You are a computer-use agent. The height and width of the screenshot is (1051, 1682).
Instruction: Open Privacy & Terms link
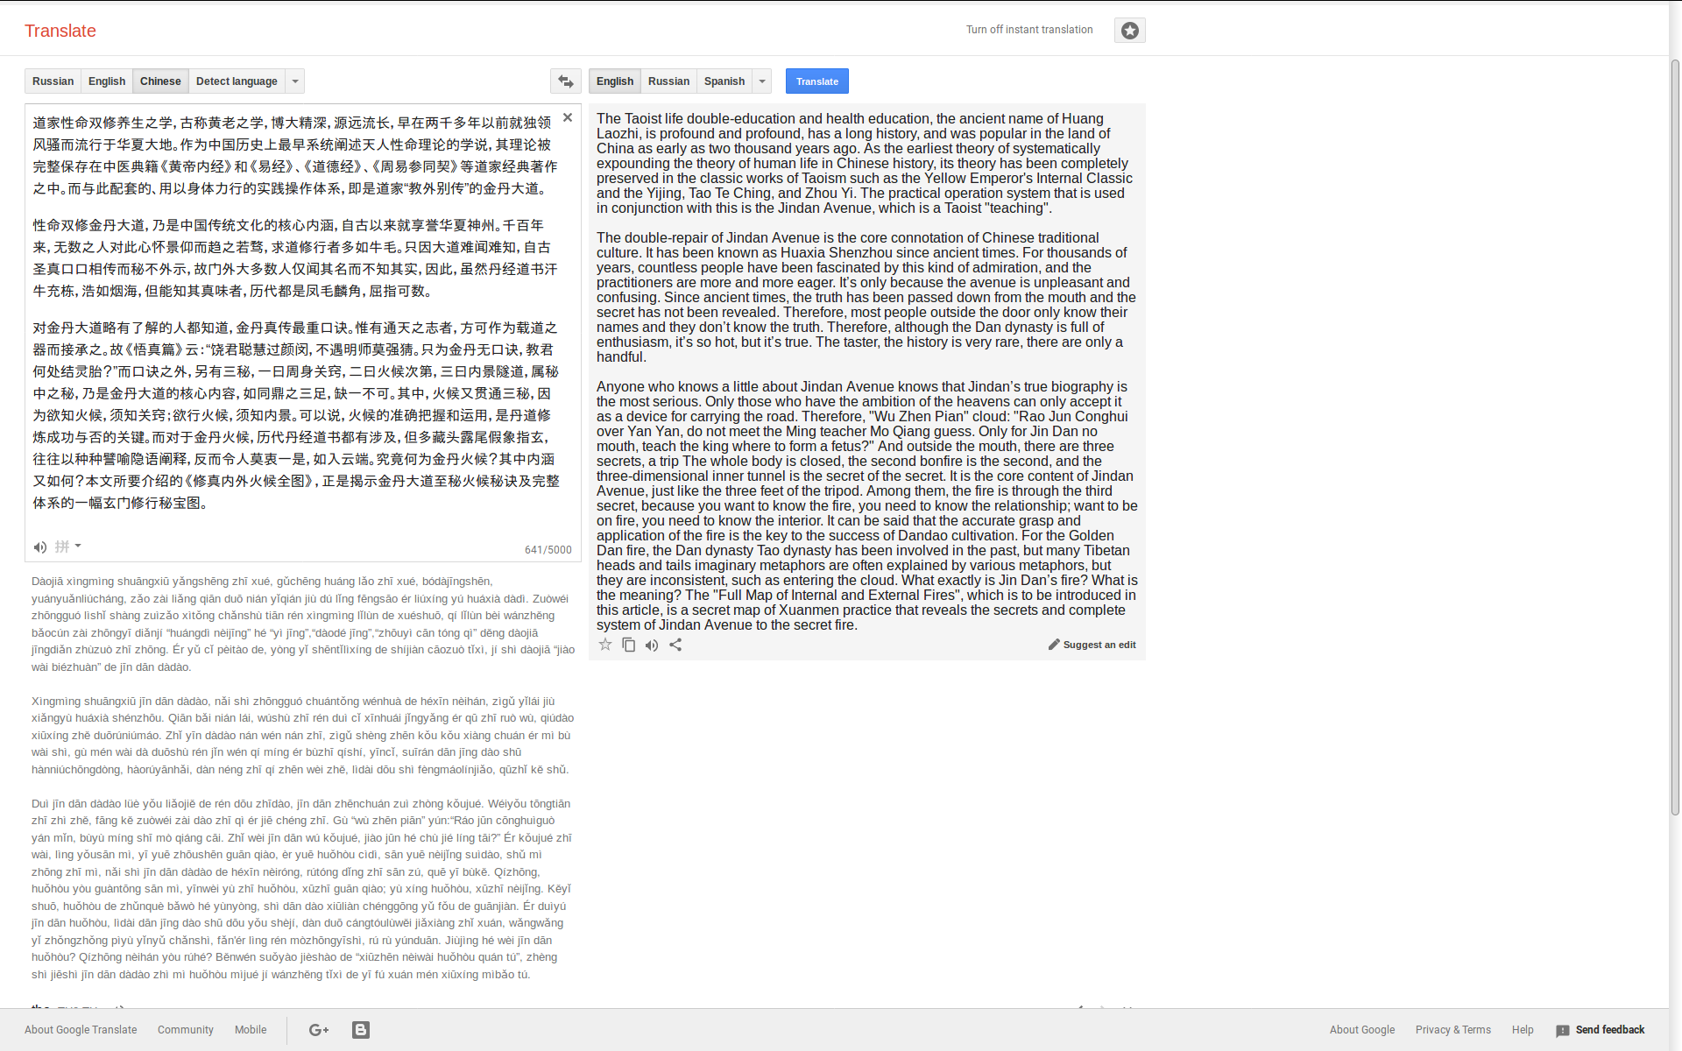point(1453,1030)
